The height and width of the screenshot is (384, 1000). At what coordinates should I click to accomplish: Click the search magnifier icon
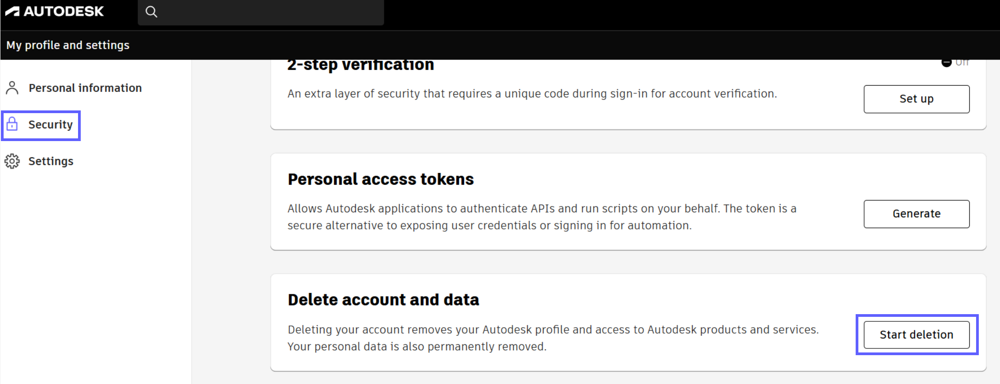tap(152, 12)
